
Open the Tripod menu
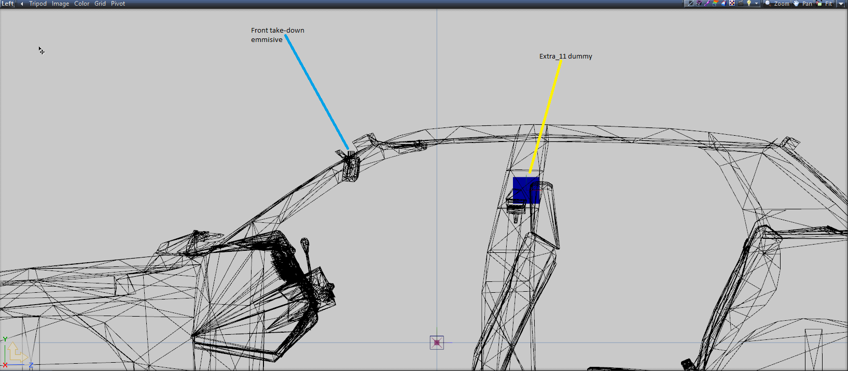click(x=38, y=4)
